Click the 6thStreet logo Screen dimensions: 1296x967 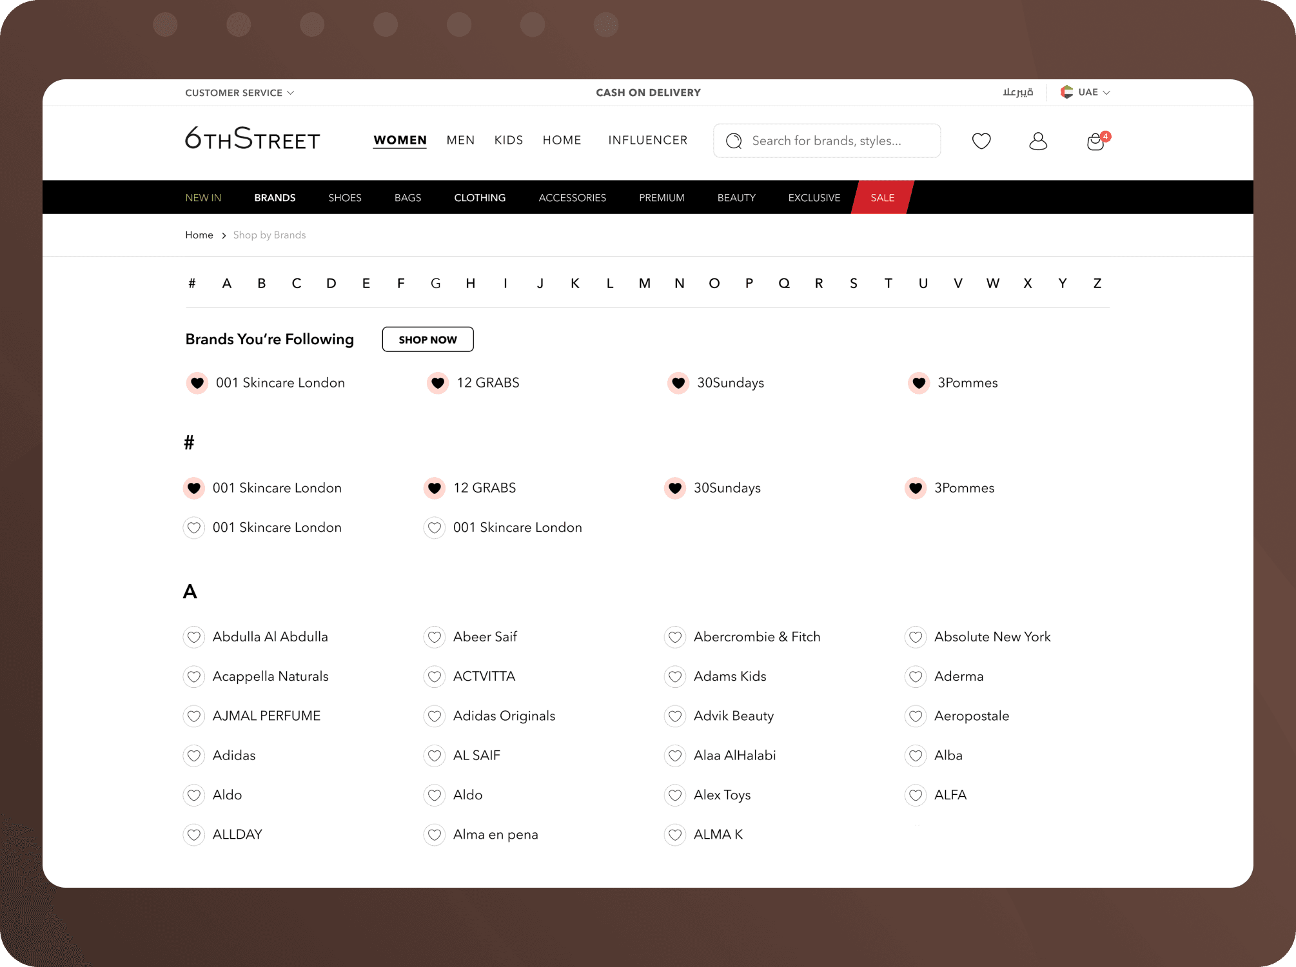tap(252, 139)
